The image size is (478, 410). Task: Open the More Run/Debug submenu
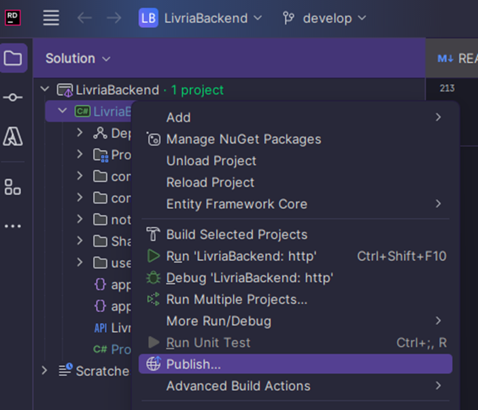coord(295,321)
